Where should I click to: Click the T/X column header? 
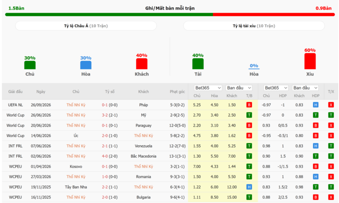[x=331, y=92]
